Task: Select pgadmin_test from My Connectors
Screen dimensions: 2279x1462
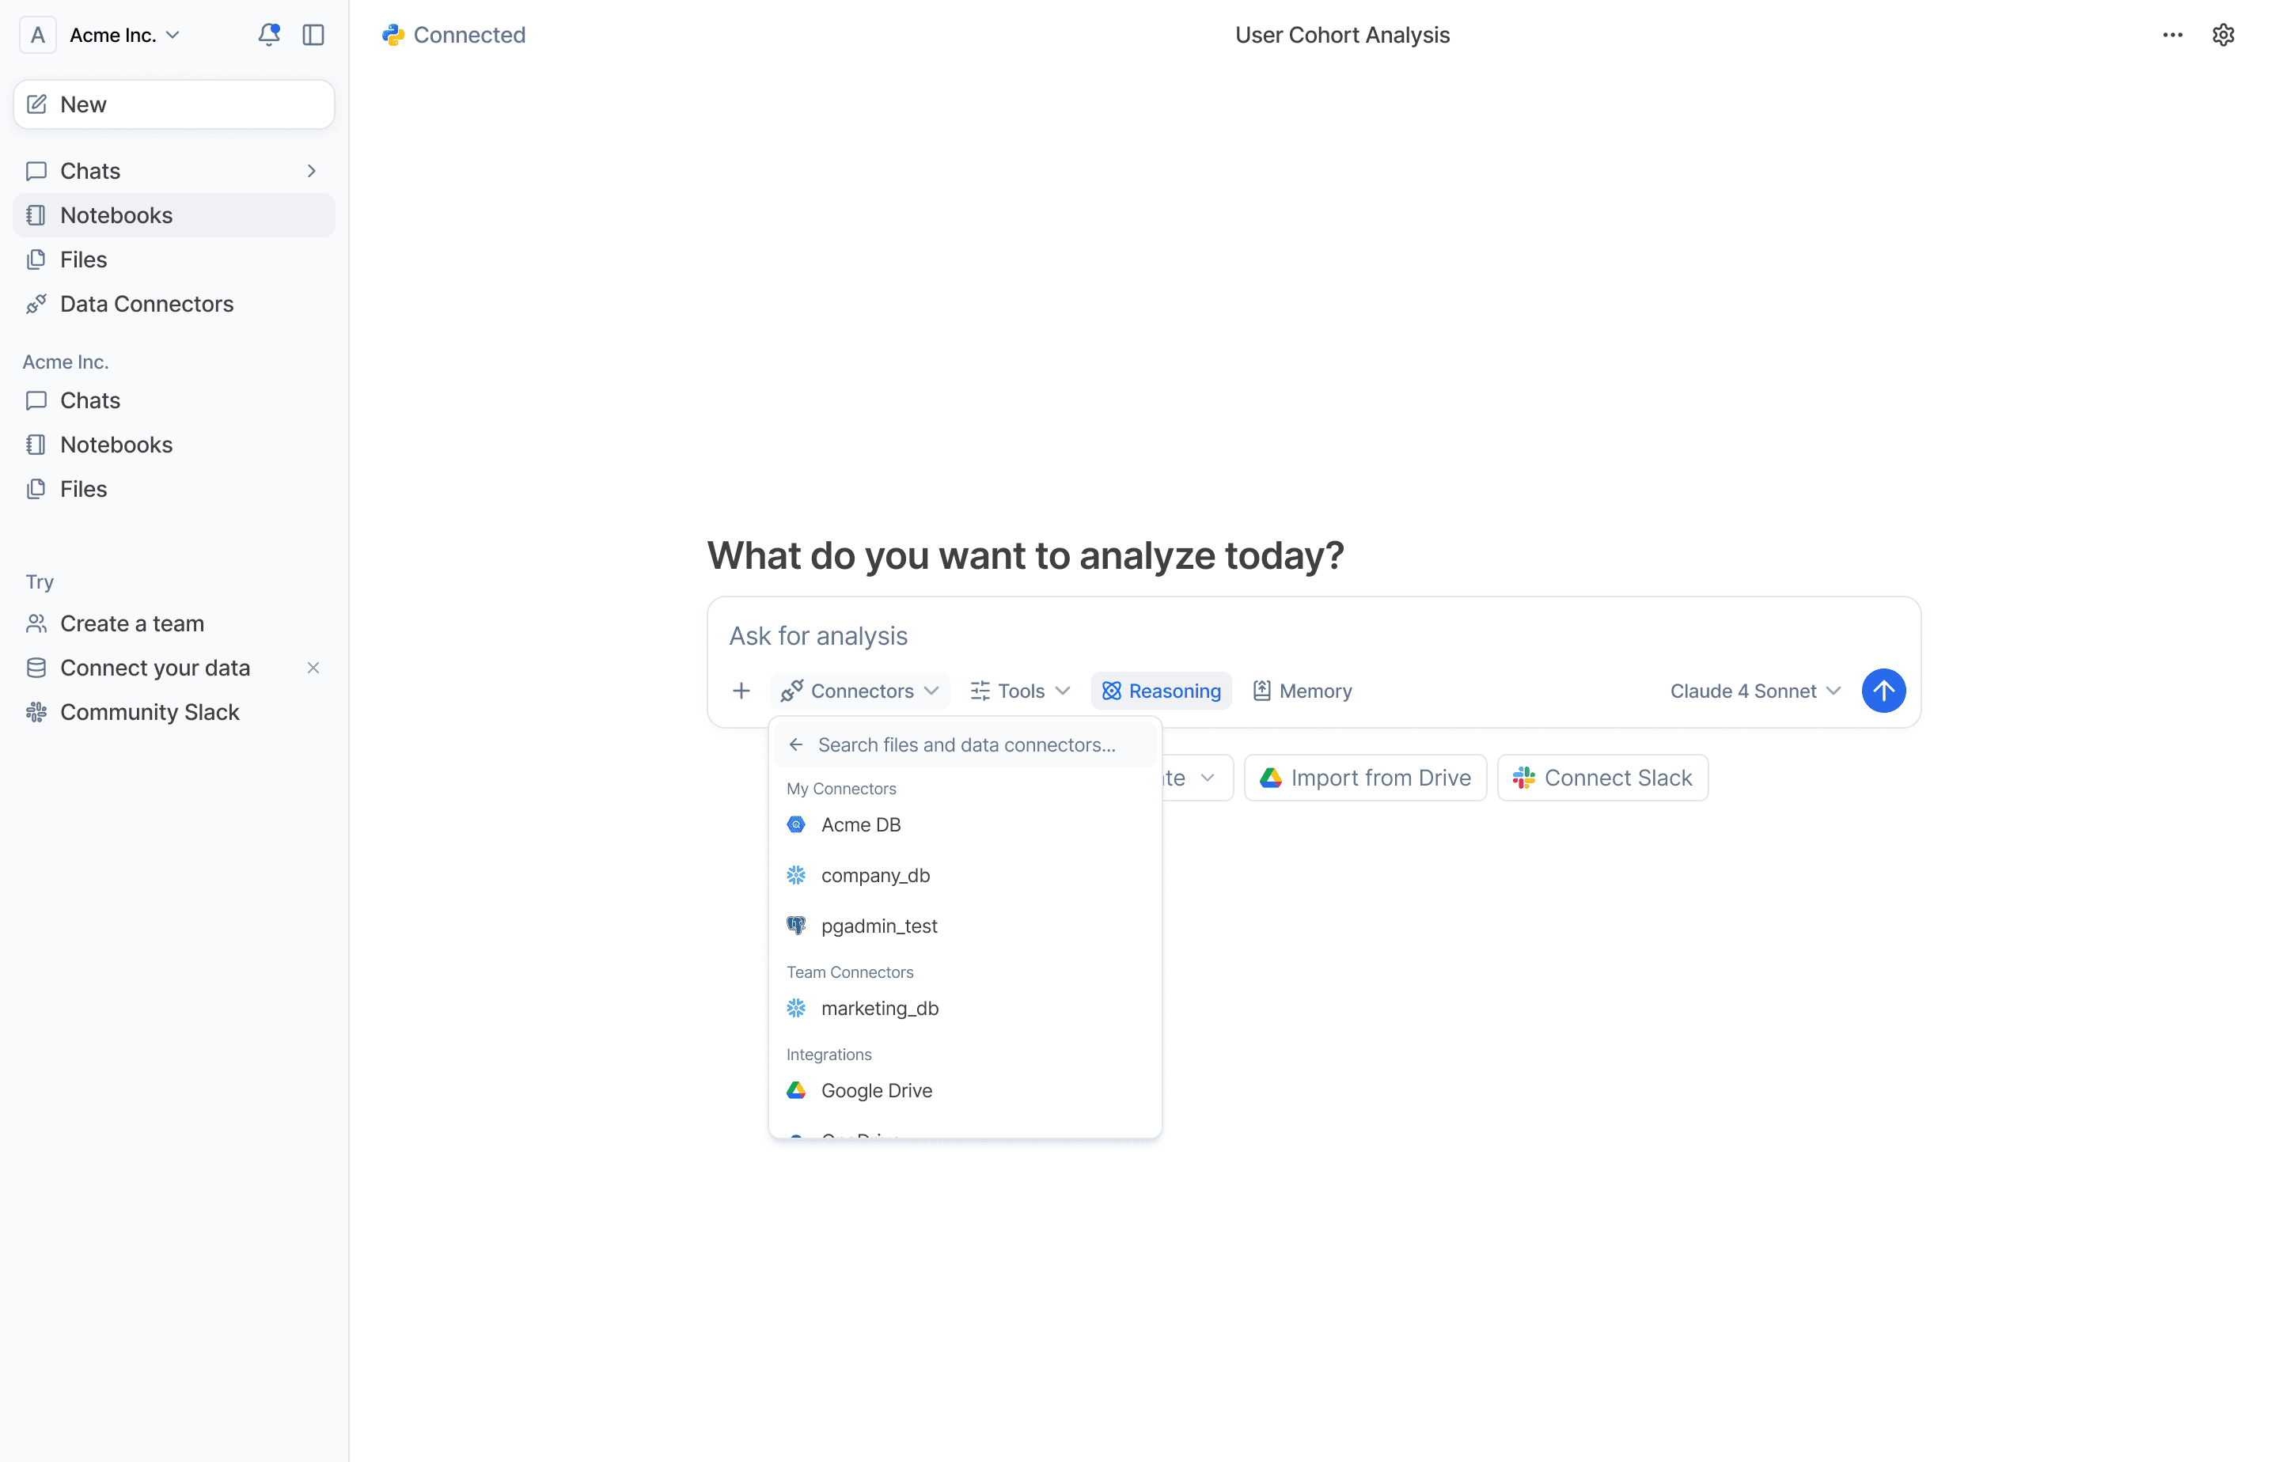Action: point(878,926)
